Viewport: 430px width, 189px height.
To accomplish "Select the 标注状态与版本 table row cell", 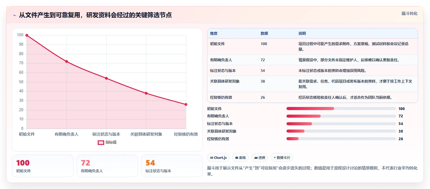I will 223,71.
